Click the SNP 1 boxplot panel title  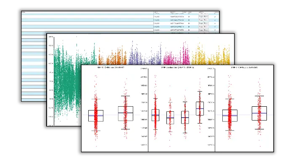coord(111,68)
